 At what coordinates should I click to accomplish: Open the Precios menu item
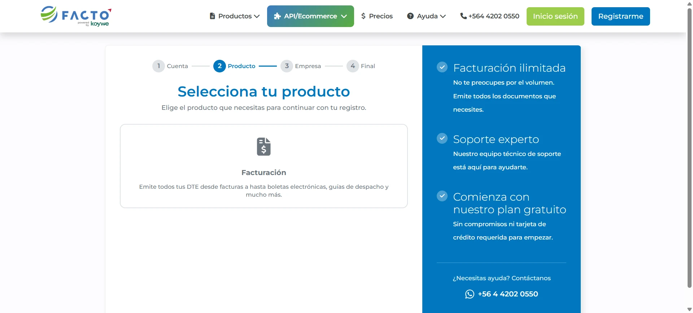[x=377, y=16]
